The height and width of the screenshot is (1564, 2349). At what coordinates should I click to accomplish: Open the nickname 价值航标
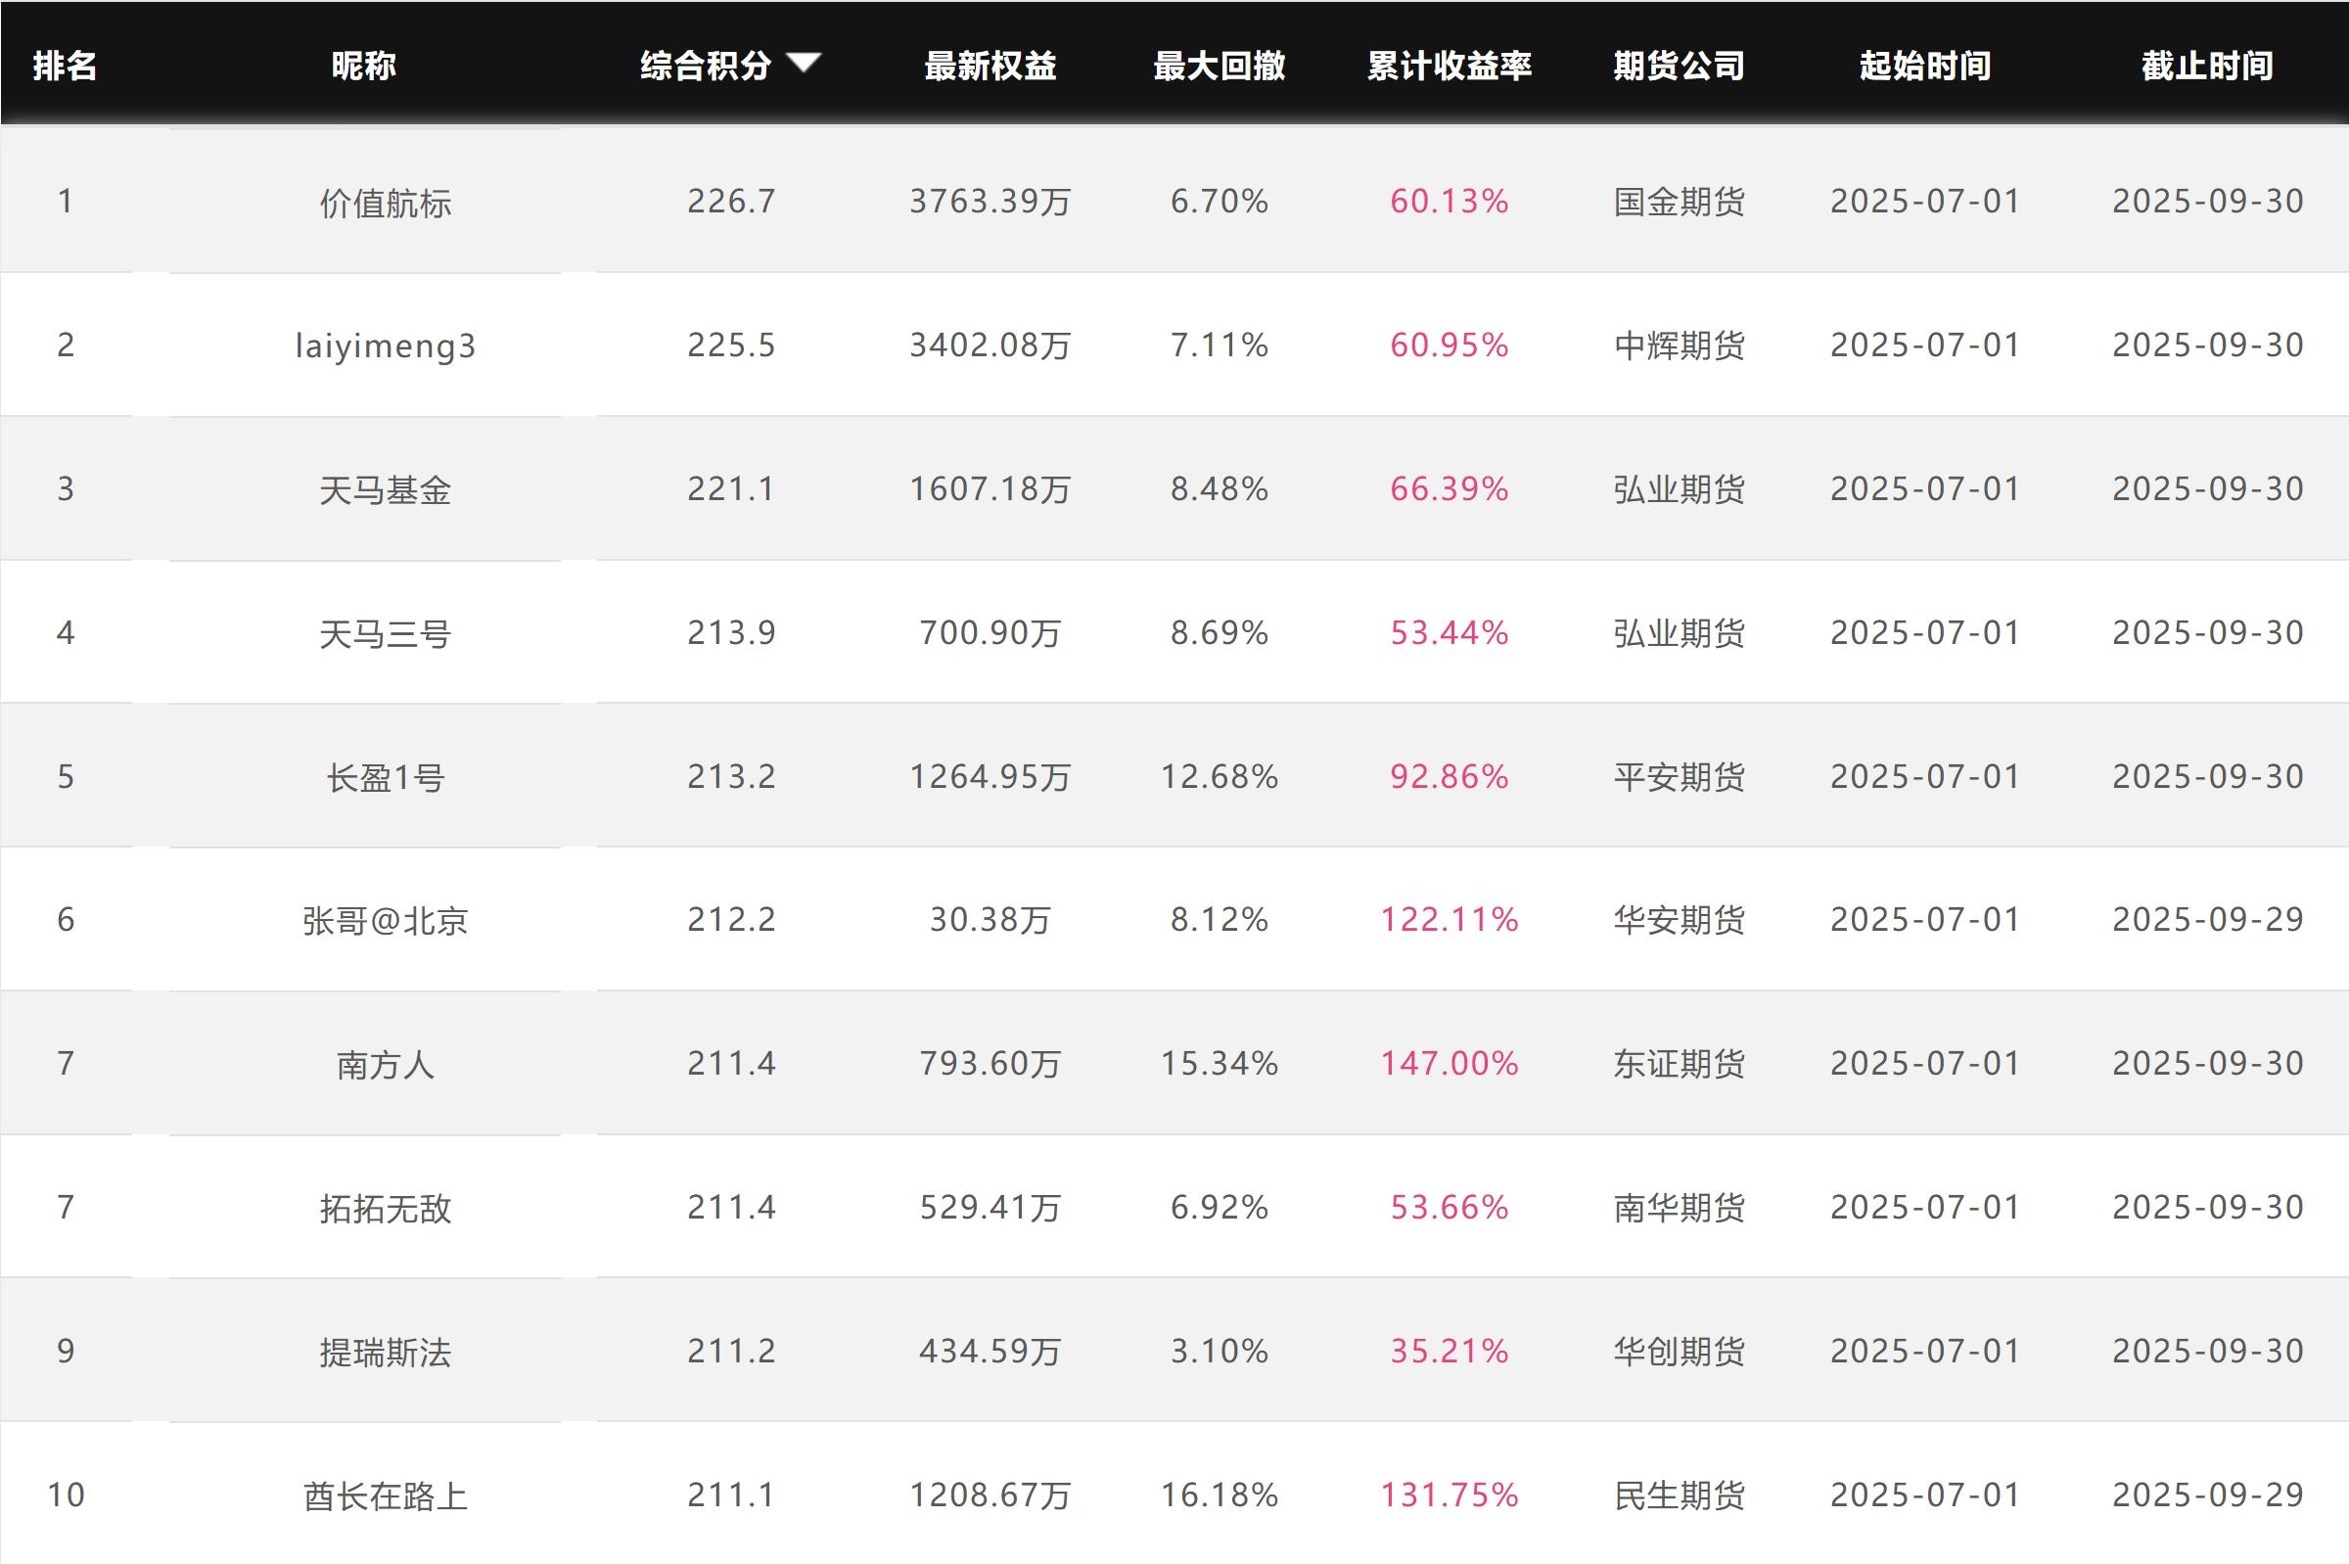pyautogui.click(x=385, y=203)
